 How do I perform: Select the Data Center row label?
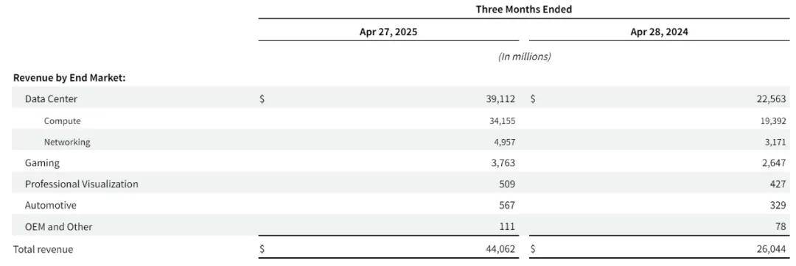[x=52, y=99]
